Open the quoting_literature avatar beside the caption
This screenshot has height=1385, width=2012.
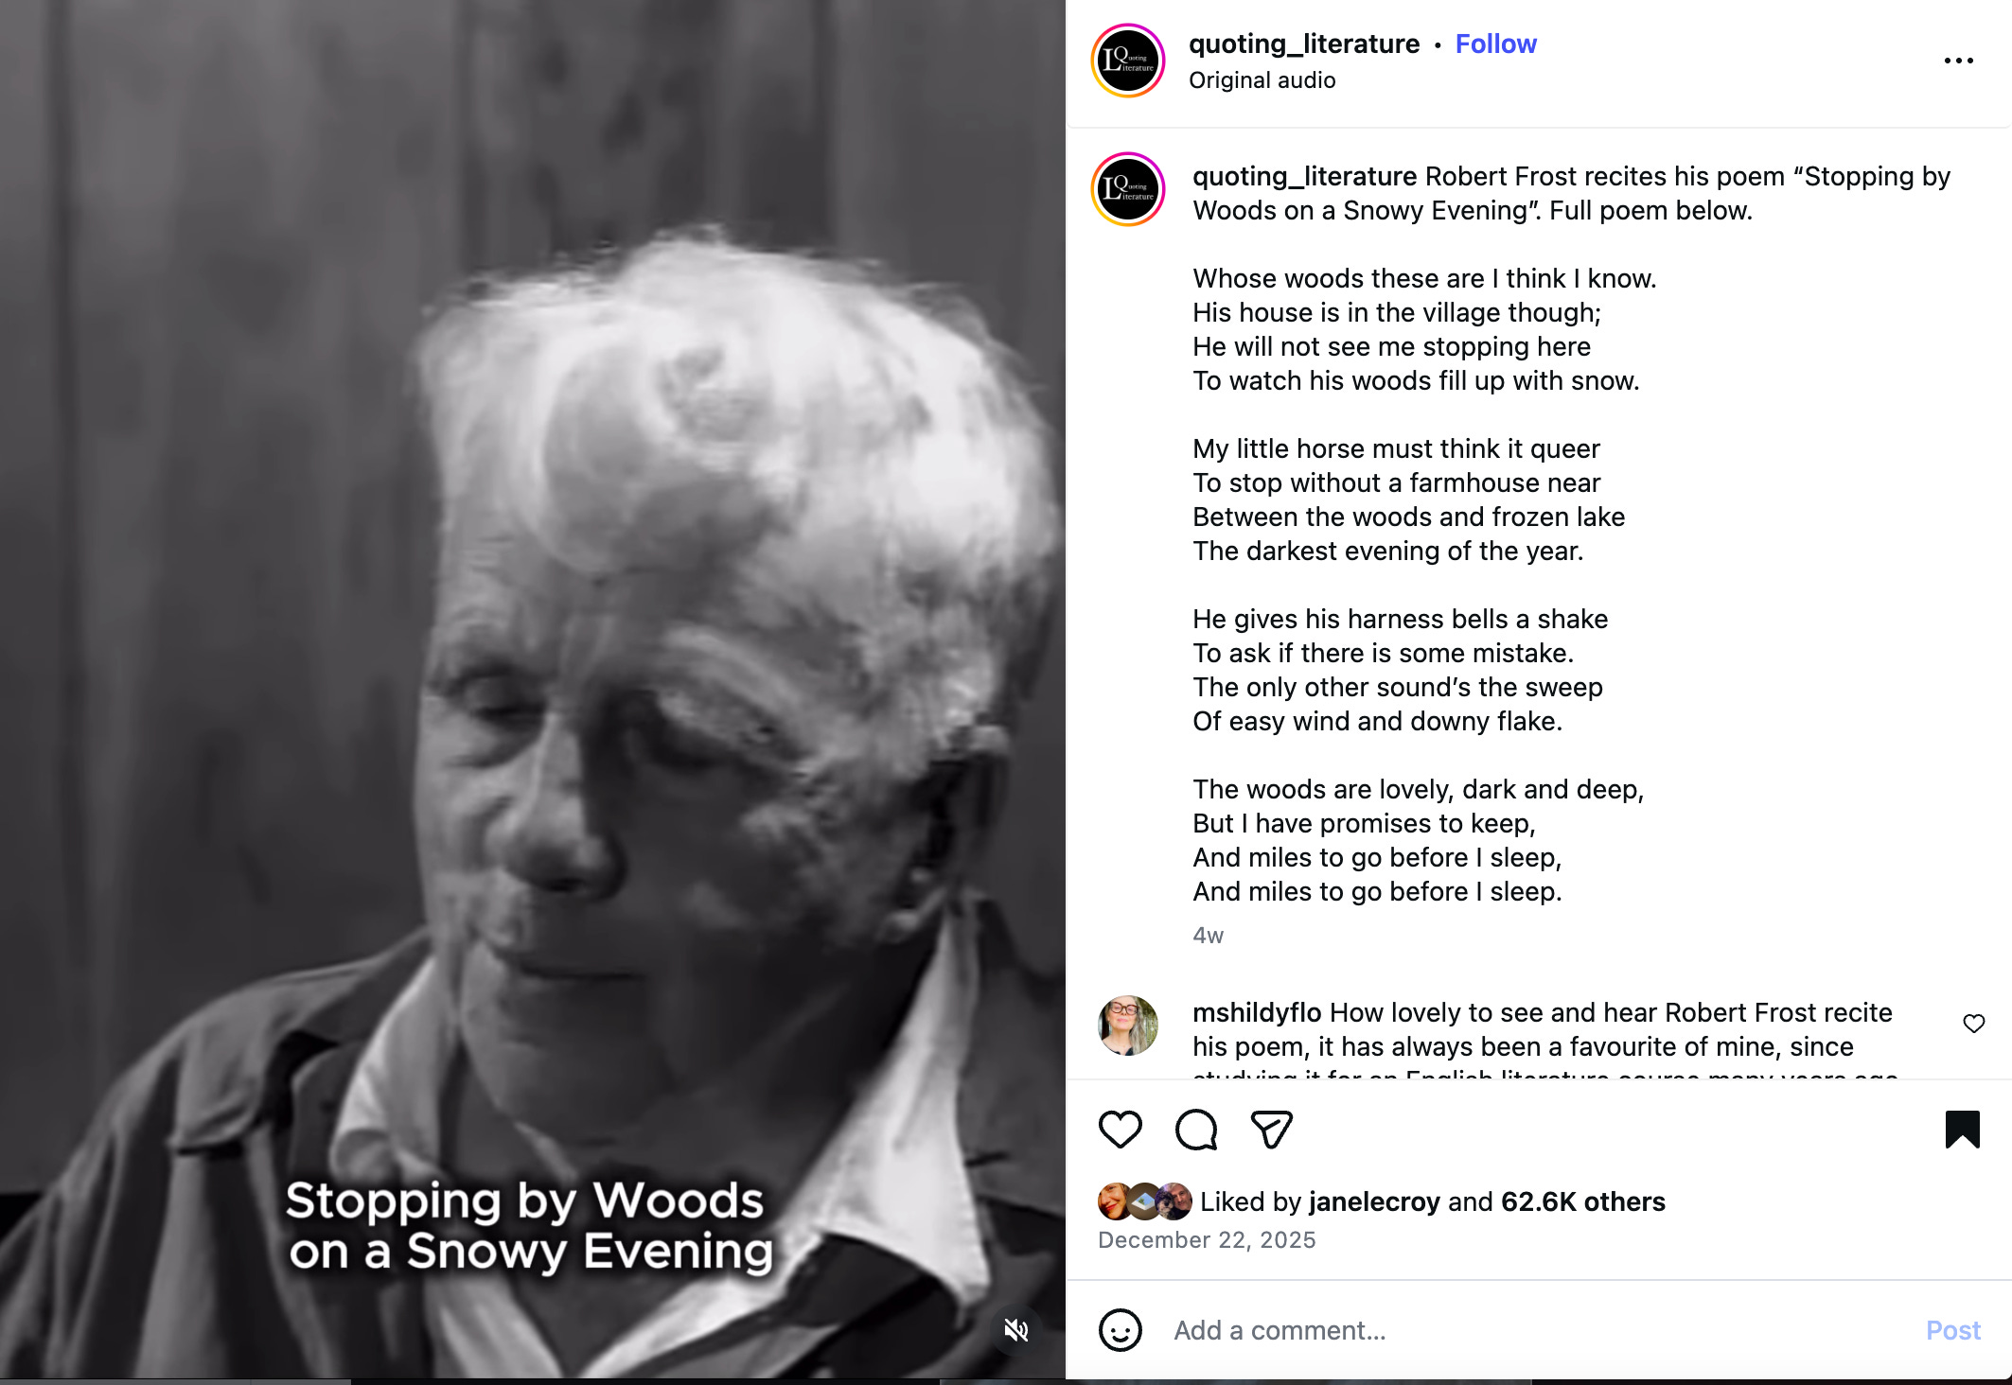click(x=1127, y=189)
